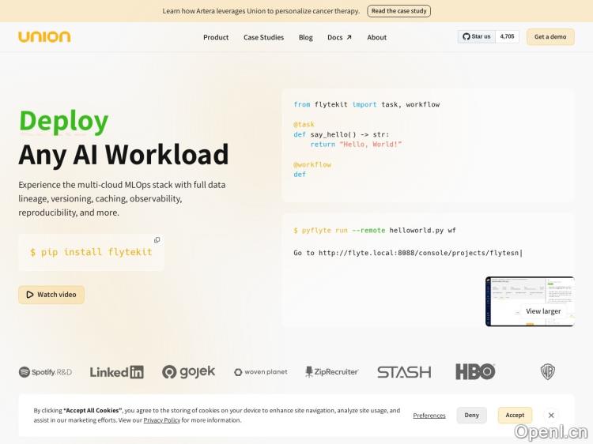Click the pyflyte run command line
The image size is (593, 444).
tap(375, 230)
